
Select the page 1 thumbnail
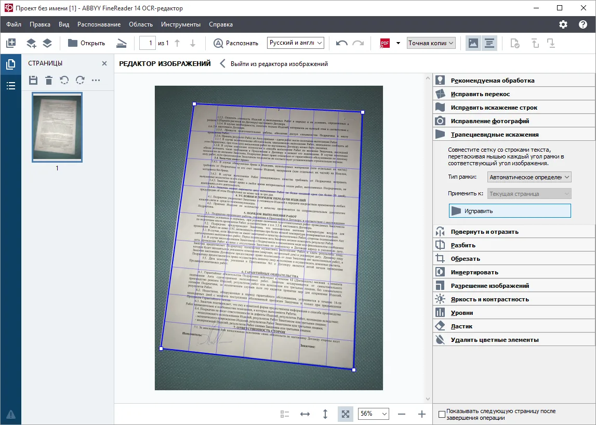(57, 127)
